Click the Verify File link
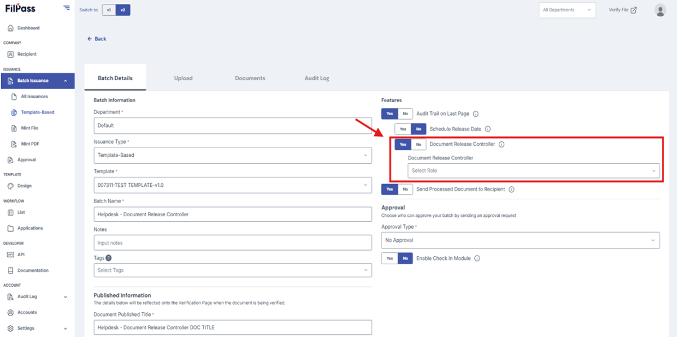Image resolution: width=677 pixels, height=337 pixels. point(622,10)
